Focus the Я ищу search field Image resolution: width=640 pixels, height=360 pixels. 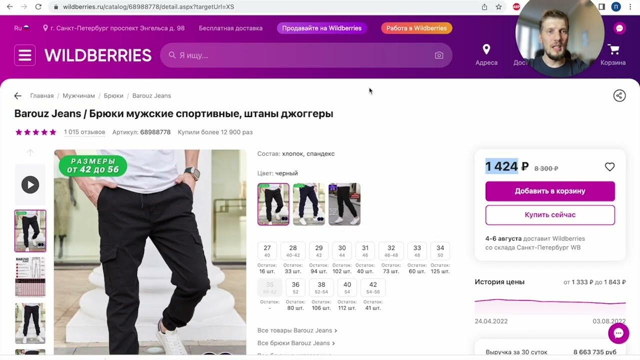tap(306, 55)
